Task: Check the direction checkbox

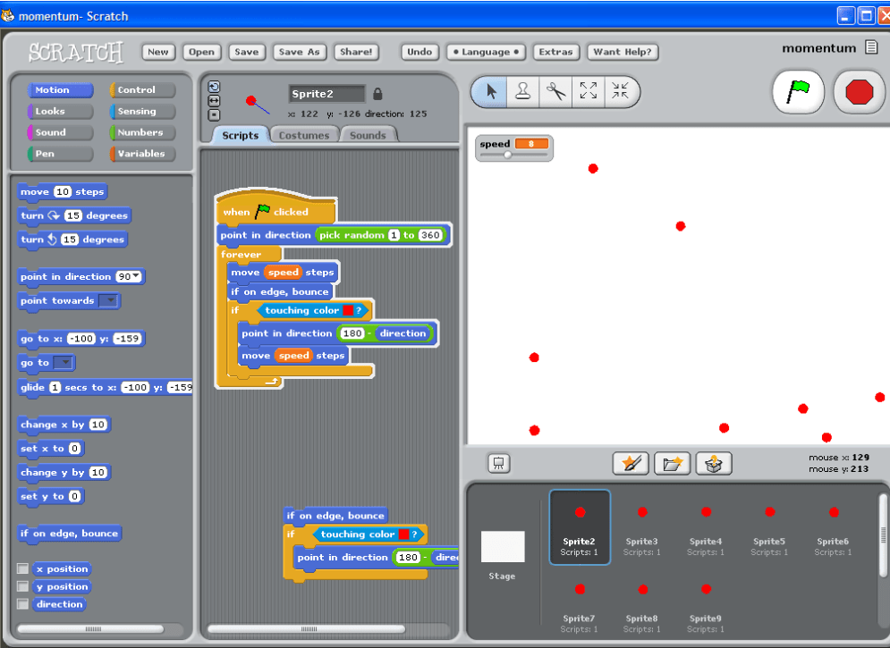Action: 22,604
